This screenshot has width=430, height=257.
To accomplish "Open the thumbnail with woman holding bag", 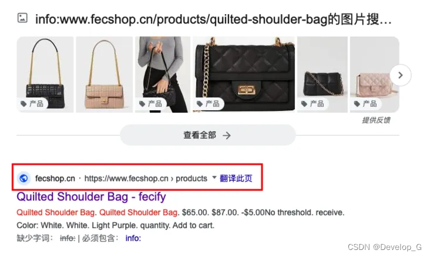I will point(163,75).
